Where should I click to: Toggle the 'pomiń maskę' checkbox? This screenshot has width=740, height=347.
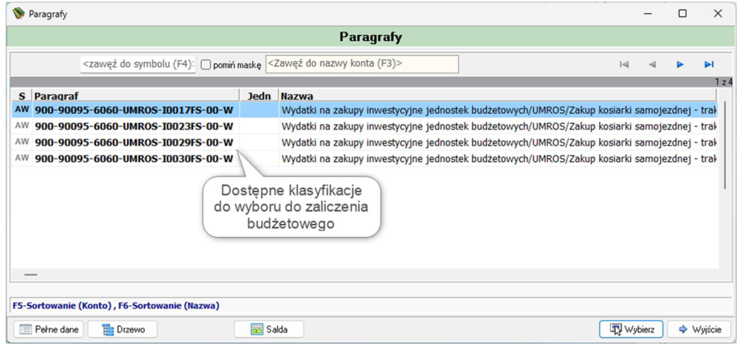pos(205,65)
